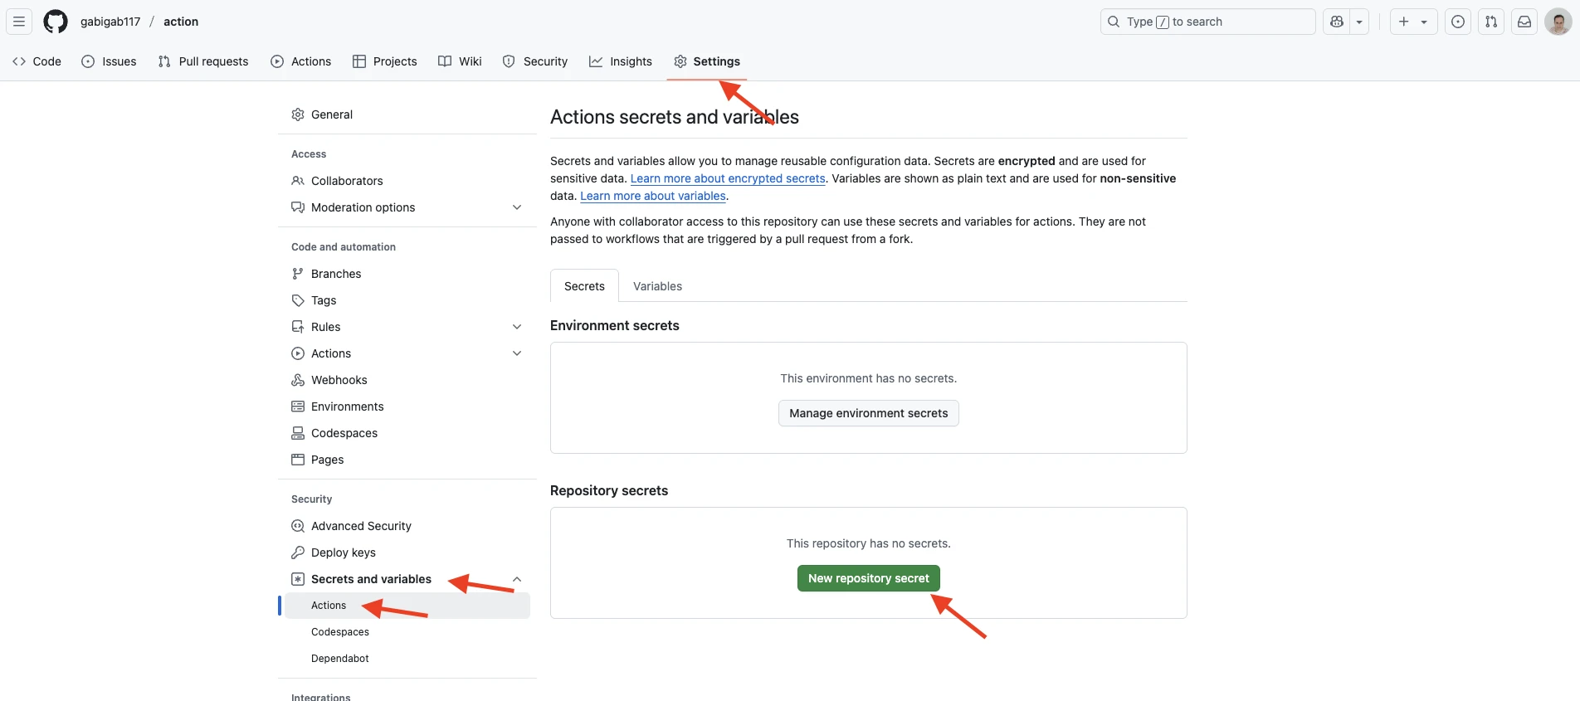Open the user profile avatar

1558,22
